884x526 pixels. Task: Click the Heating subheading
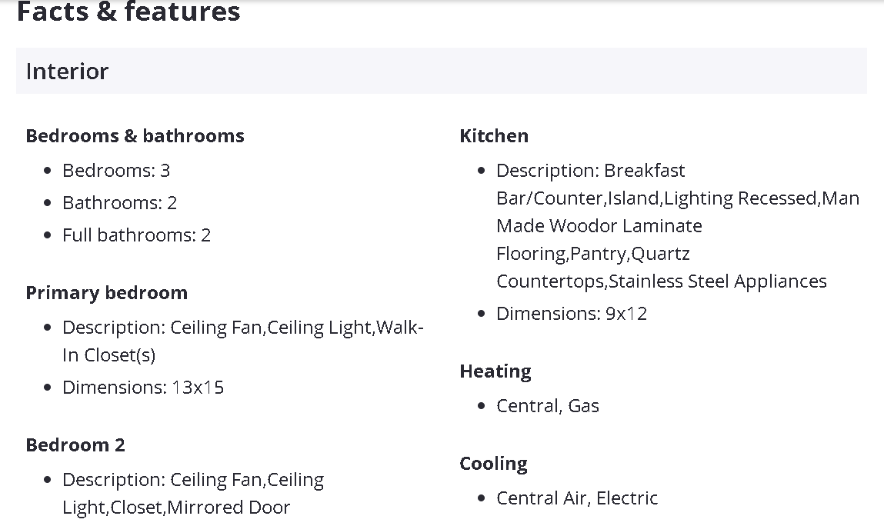[495, 371]
